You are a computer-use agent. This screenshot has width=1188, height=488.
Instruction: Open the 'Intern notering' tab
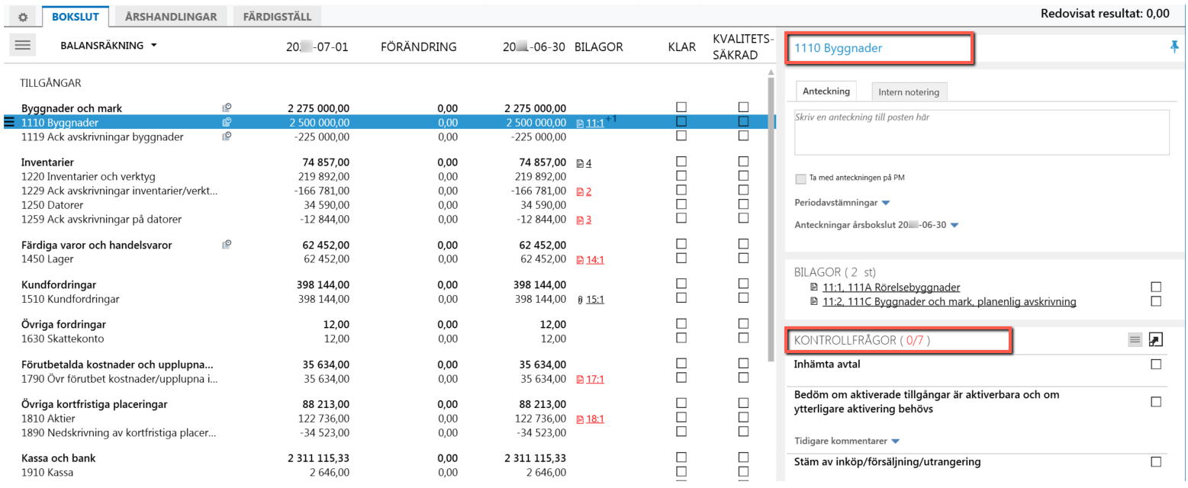point(909,92)
